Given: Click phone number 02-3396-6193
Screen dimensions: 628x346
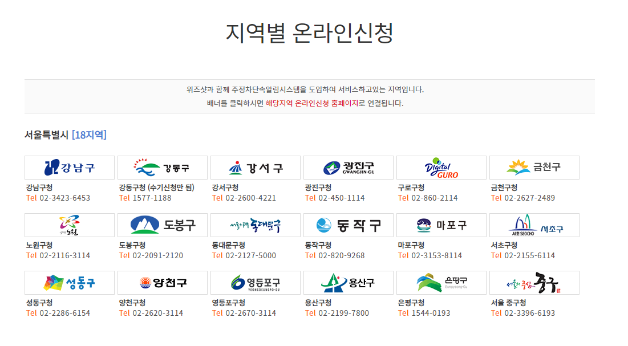Looking at the screenshot, I should click(529, 313).
